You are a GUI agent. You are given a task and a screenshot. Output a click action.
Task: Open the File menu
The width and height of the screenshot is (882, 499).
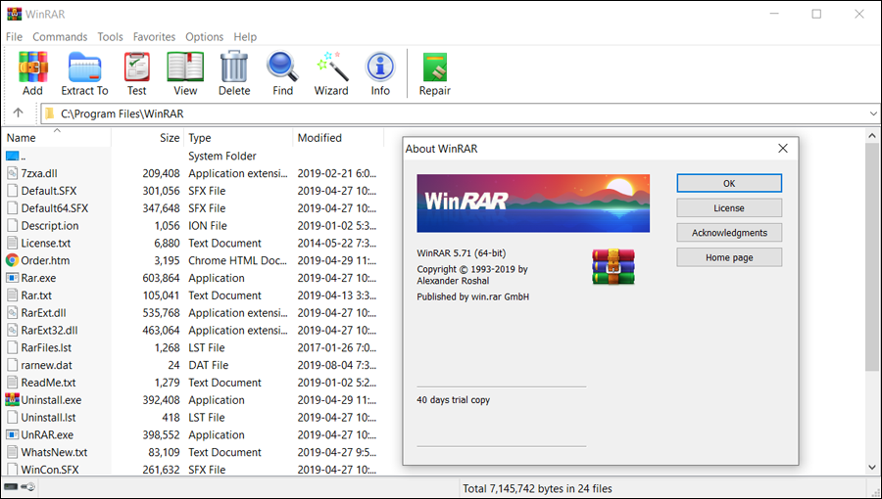[x=14, y=36]
